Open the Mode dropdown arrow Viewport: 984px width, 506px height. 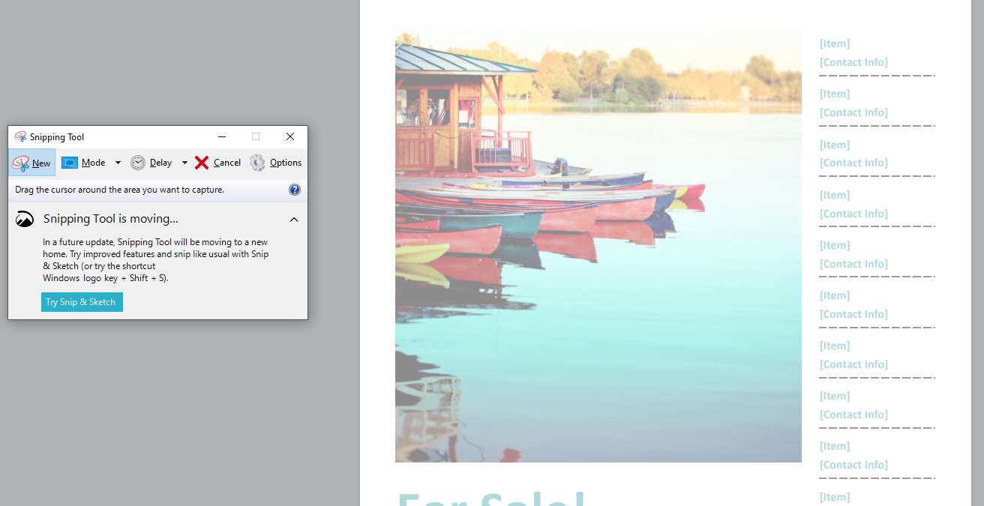click(118, 163)
